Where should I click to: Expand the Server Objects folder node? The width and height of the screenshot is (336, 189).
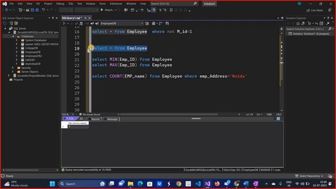point(13,71)
